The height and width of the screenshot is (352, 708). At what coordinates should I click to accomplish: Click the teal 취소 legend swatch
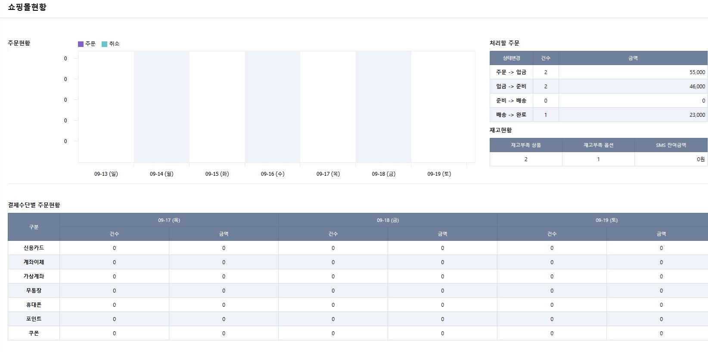pyautogui.click(x=104, y=44)
